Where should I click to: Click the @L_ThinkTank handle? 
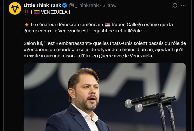coord(84,5)
